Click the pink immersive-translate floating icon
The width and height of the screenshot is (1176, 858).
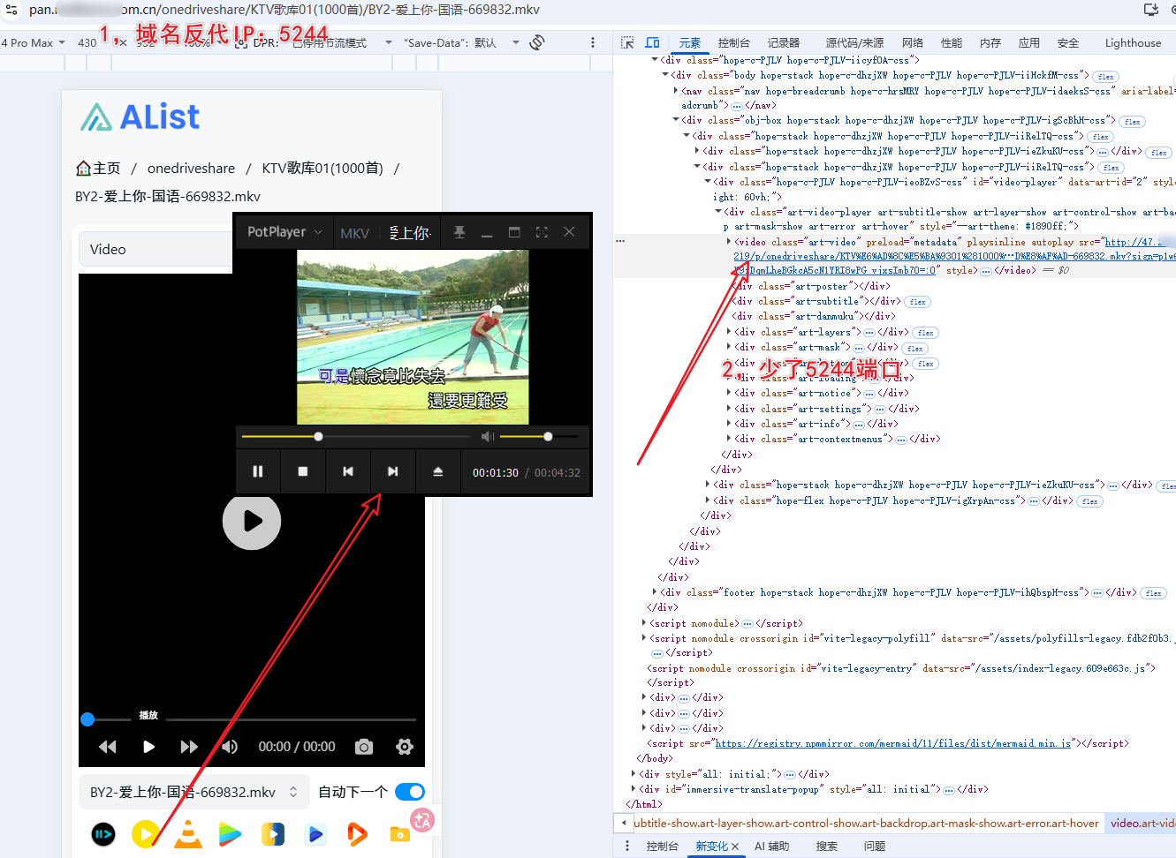[422, 821]
